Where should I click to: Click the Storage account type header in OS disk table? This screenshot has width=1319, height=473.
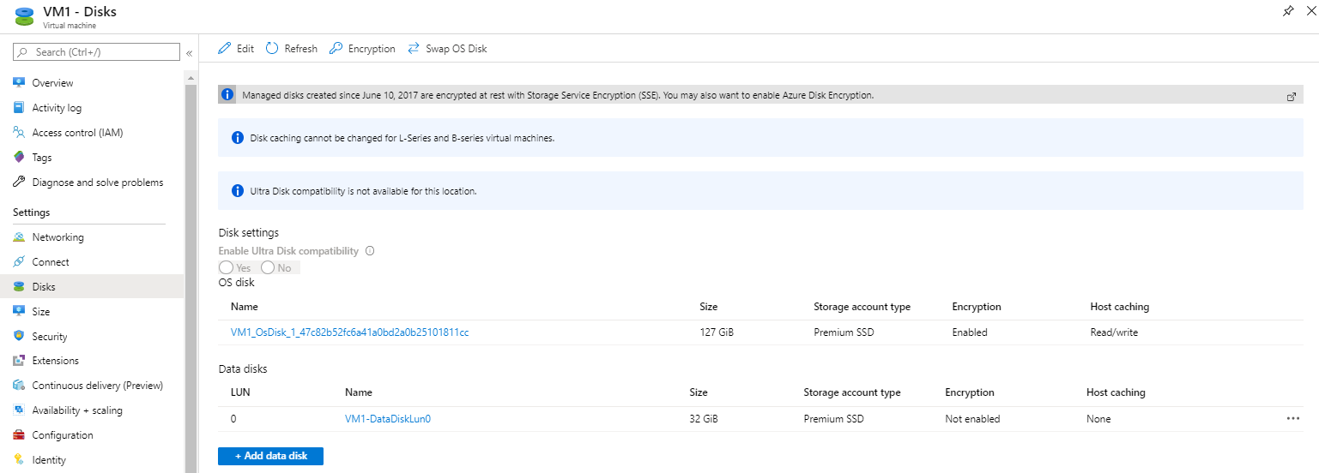click(862, 307)
